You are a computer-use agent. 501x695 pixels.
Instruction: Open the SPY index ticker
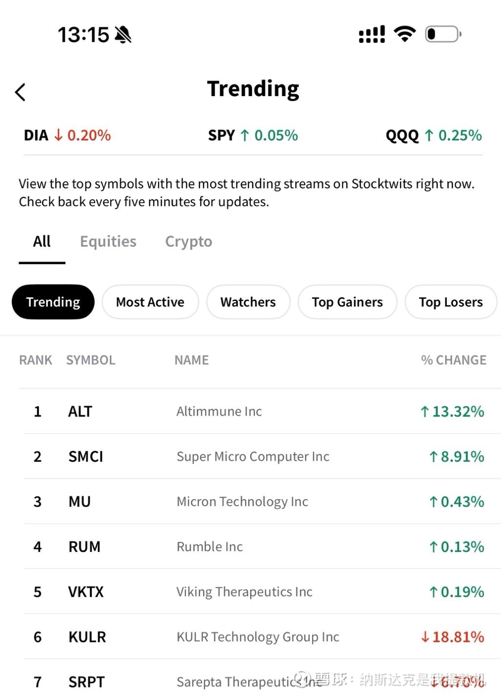[x=252, y=135]
